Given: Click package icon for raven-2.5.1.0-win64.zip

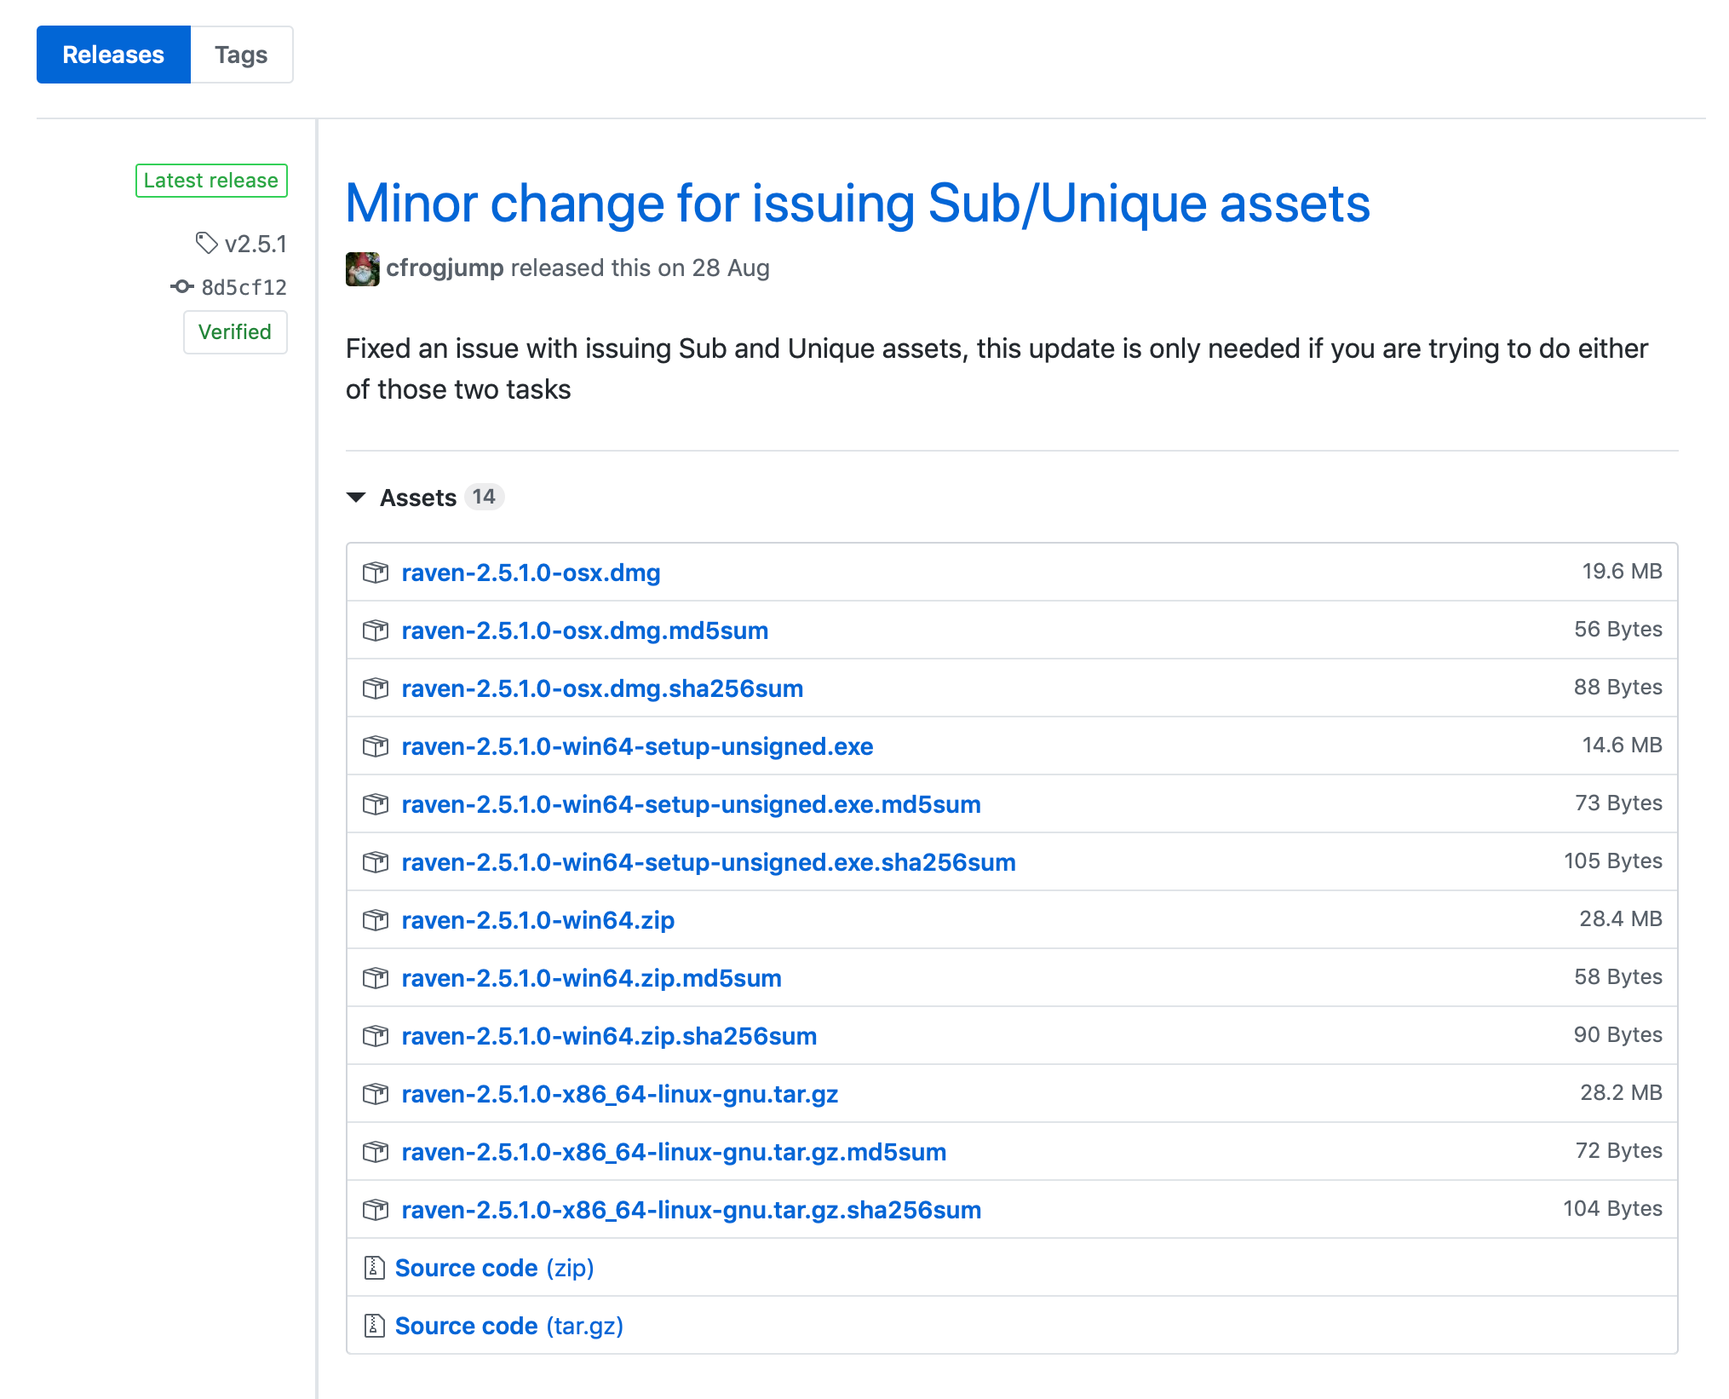Looking at the screenshot, I should click(376, 920).
